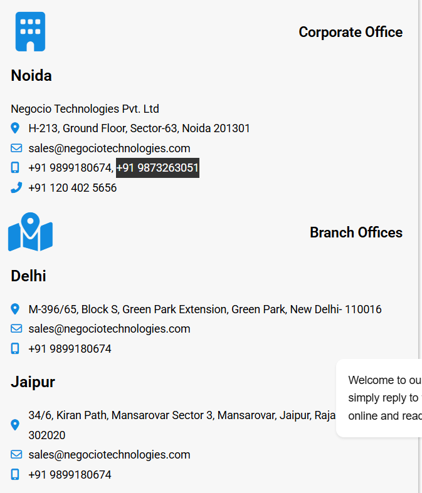Click the Corporate Office heading

coord(351,32)
